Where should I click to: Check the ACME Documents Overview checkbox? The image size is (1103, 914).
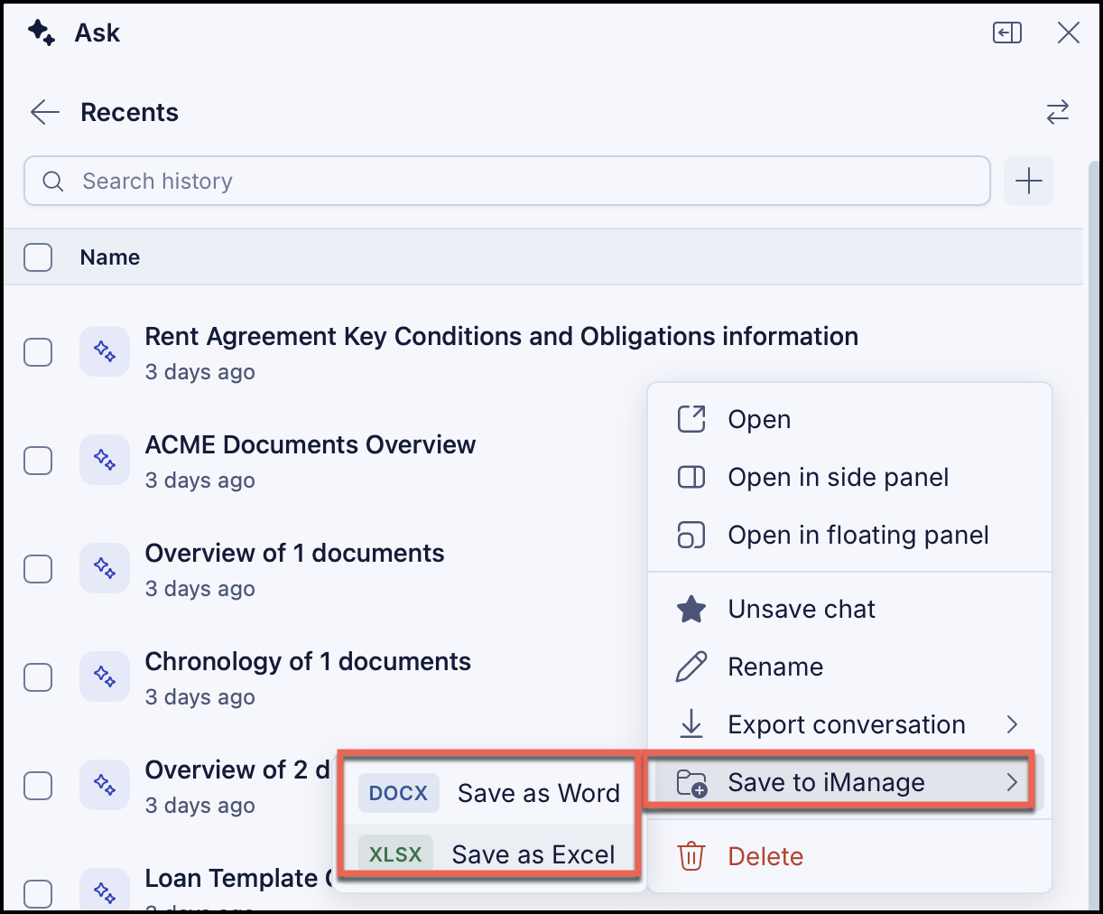pos(38,461)
